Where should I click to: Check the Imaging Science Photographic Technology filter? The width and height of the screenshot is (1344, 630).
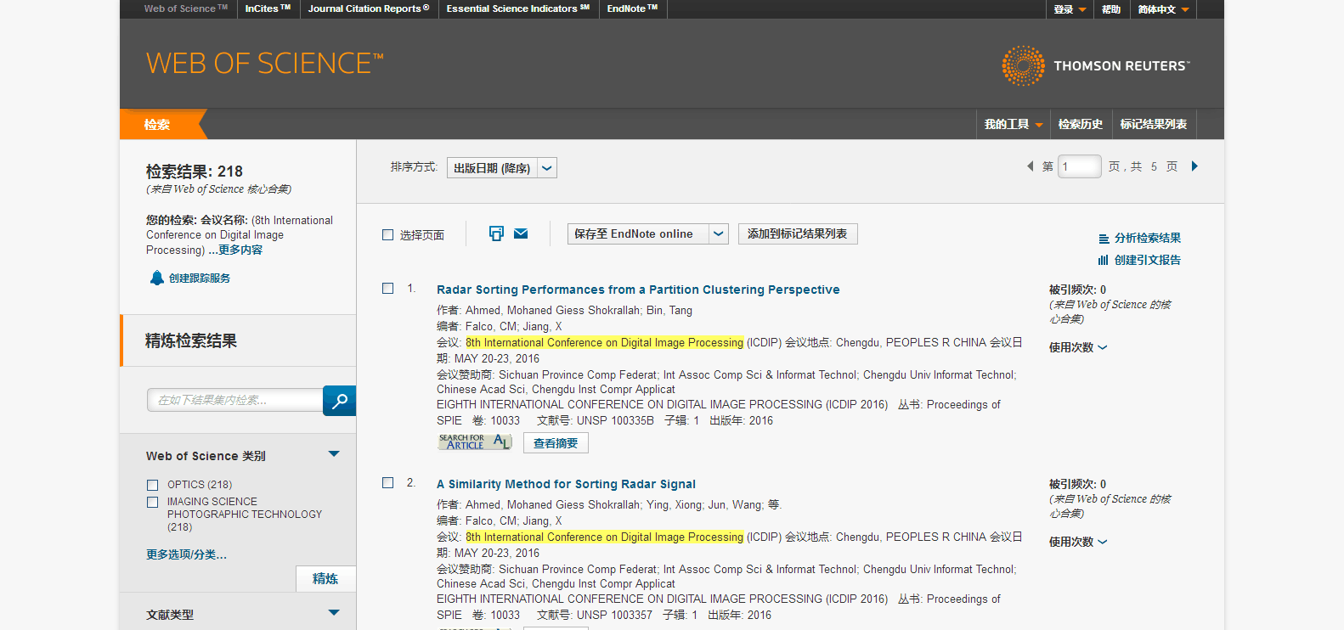(153, 502)
